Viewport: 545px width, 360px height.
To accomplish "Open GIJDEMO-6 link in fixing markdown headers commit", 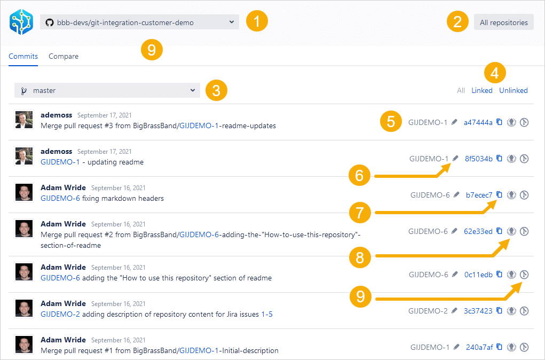I will pyautogui.click(x=60, y=198).
